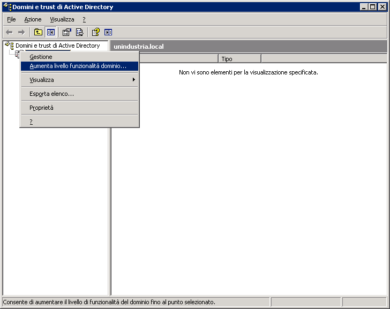Minimize the Active Directory window
This screenshot has height=309, width=390.
coord(364,7)
